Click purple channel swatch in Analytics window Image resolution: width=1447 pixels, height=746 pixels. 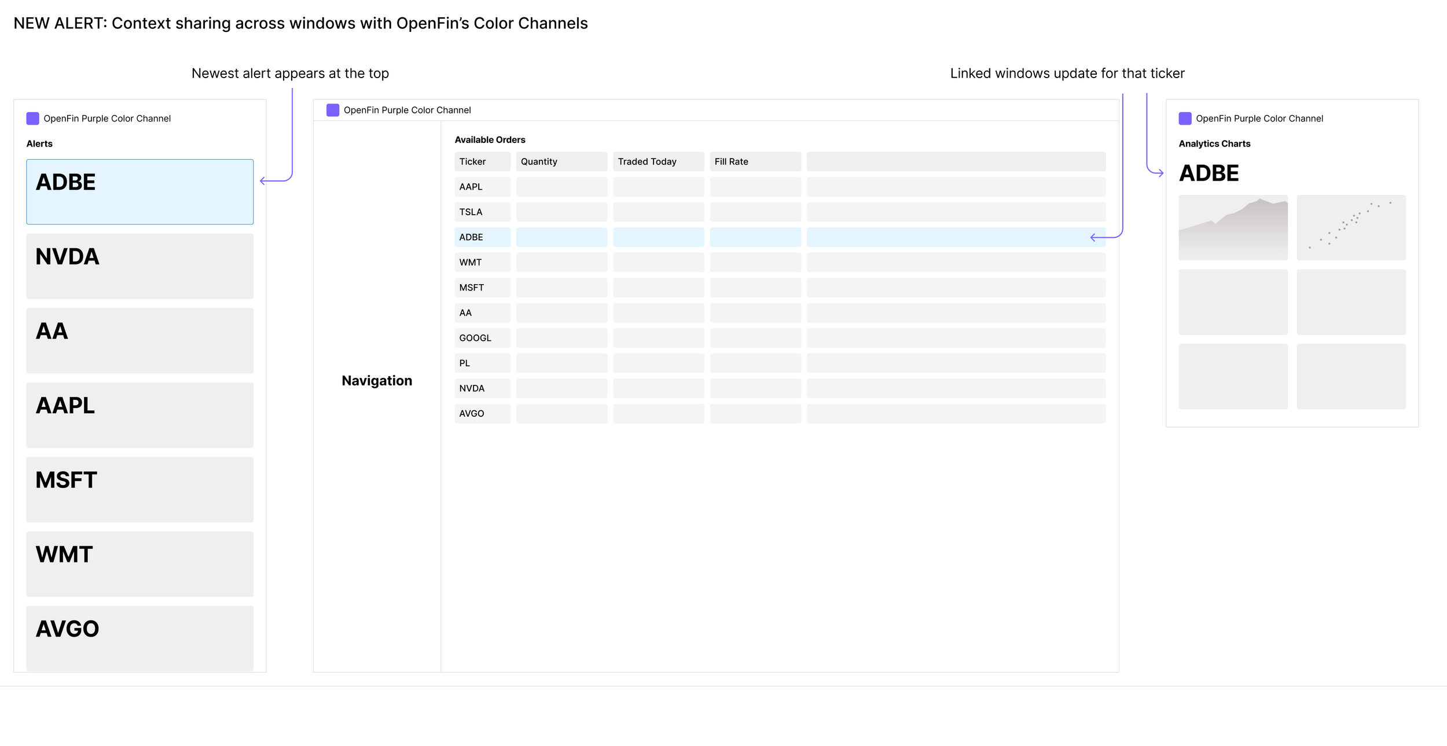(1185, 119)
